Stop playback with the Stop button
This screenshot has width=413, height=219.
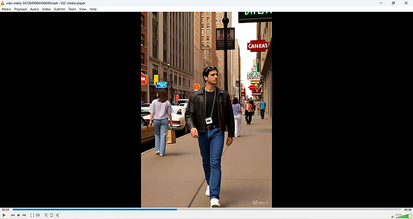tap(18, 215)
